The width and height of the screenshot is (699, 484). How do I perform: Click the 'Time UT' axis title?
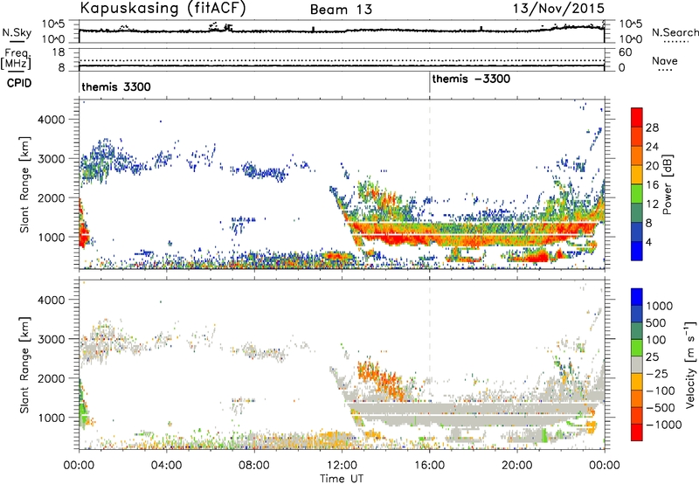click(x=342, y=479)
